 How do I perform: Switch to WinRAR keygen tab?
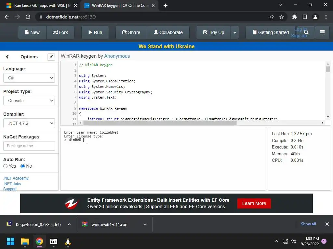click(x=120, y=6)
